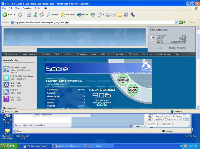
Task: Click the Spin It Up icon
Action: 6,85
